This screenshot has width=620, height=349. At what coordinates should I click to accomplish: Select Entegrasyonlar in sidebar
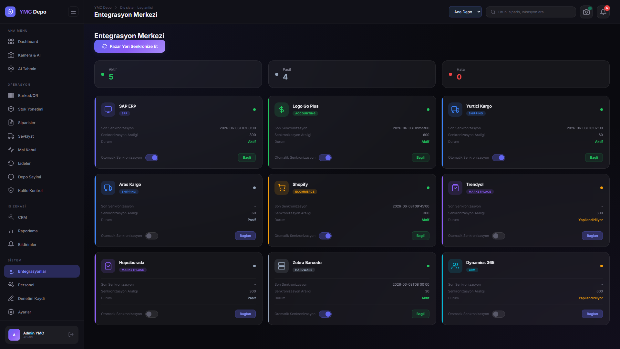42,271
